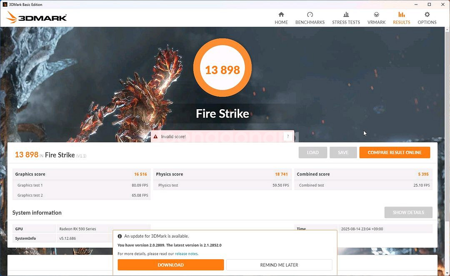
Task: Click the Options gear icon
Action: pos(427,14)
